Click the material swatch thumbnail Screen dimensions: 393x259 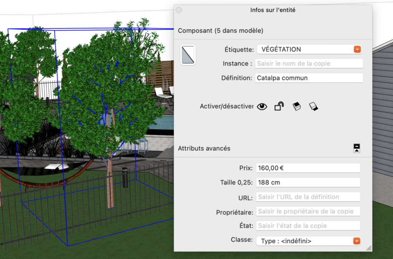pyautogui.click(x=188, y=55)
